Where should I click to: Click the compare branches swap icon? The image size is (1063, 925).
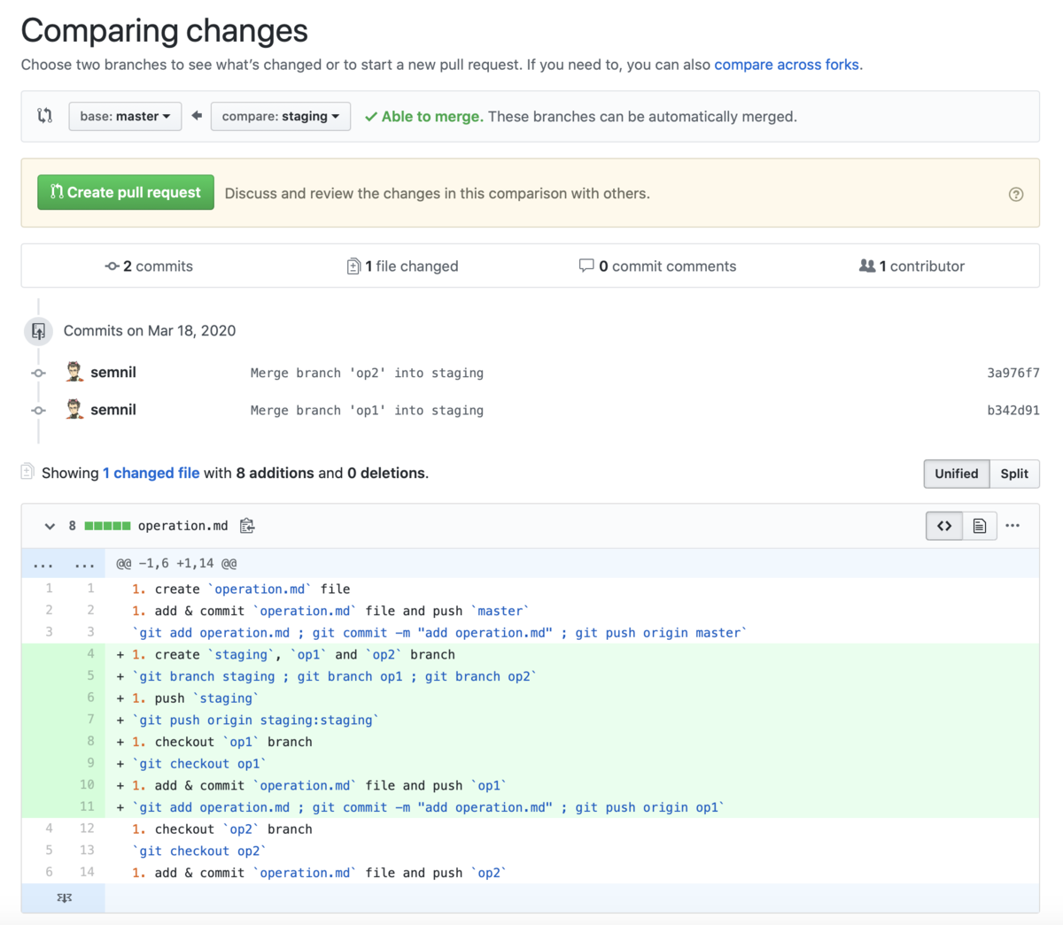tap(45, 116)
